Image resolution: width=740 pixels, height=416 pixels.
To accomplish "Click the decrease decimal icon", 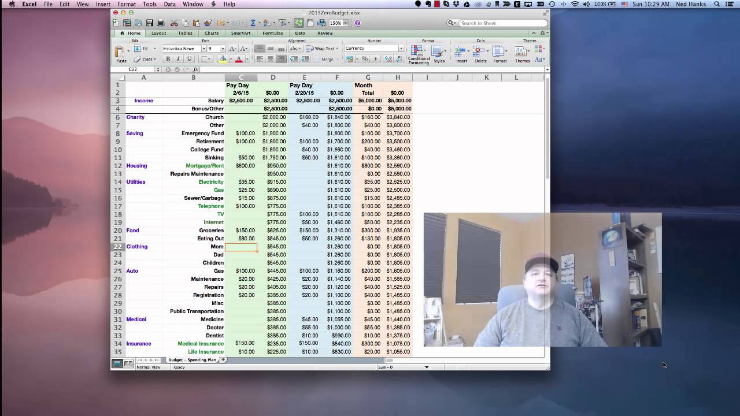I will [399, 59].
